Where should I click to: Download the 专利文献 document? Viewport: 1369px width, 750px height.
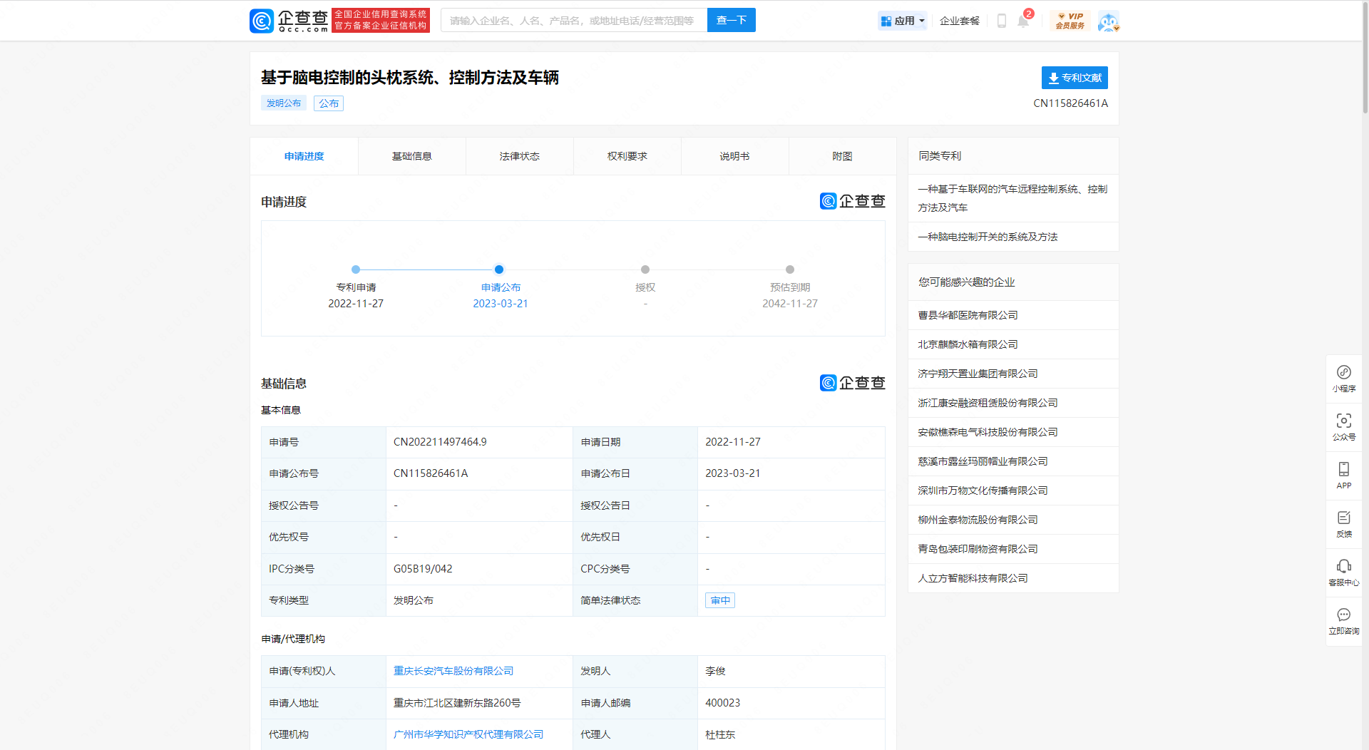(x=1075, y=78)
